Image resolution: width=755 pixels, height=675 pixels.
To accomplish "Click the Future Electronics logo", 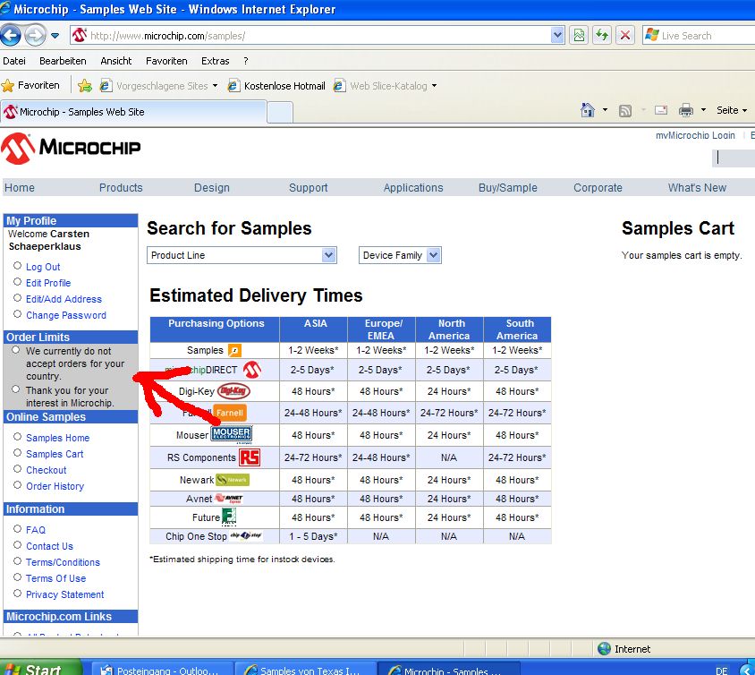I will pyautogui.click(x=229, y=517).
